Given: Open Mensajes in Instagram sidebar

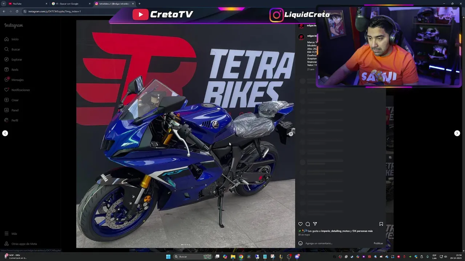Looking at the screenshot, I should click(x=14, y=80).
